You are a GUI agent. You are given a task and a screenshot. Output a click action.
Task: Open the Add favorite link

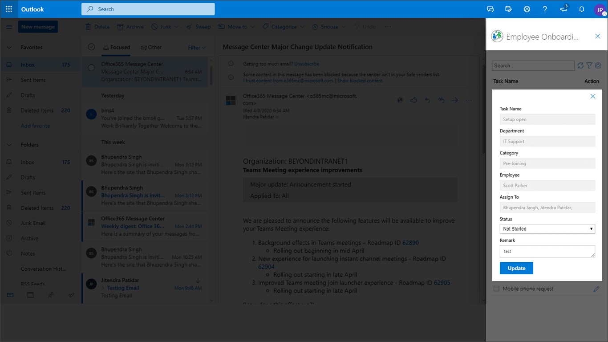36,126
